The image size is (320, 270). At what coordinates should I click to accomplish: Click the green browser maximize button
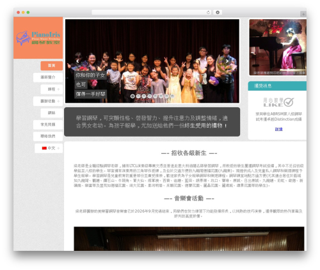(x=28, y=13)
